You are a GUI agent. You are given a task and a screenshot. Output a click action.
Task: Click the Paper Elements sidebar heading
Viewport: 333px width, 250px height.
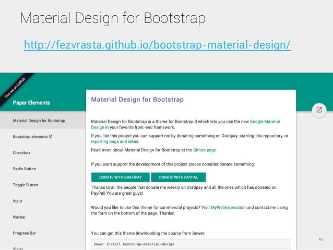(31, 103)
